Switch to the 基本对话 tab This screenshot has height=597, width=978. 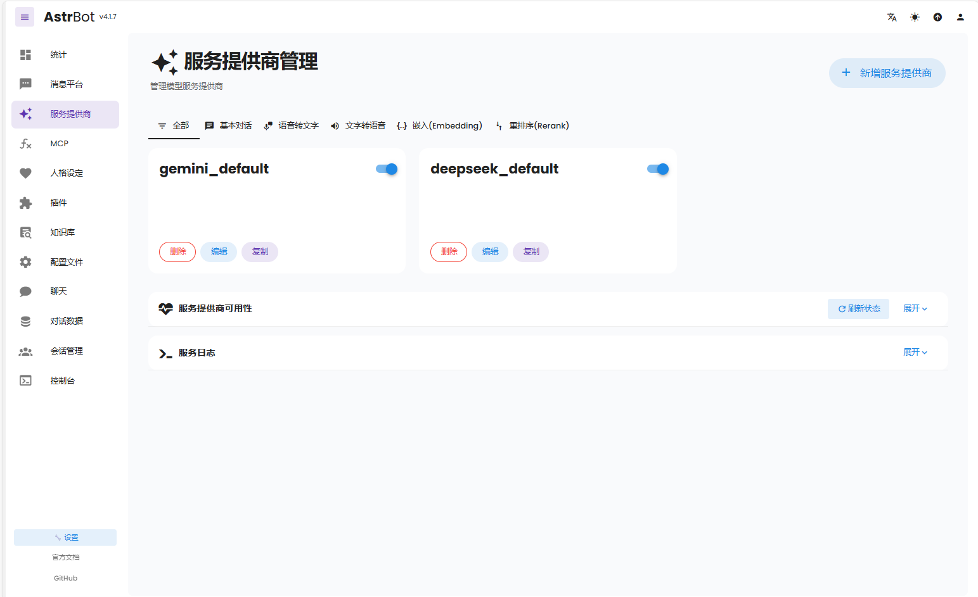pos(228,126)
